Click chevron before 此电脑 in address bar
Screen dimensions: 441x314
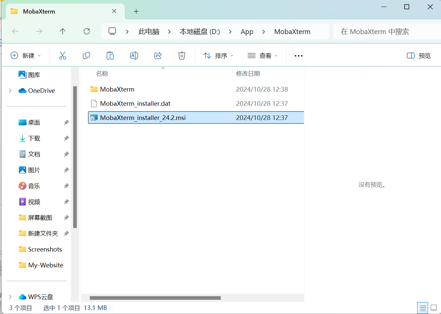[127, 32]
